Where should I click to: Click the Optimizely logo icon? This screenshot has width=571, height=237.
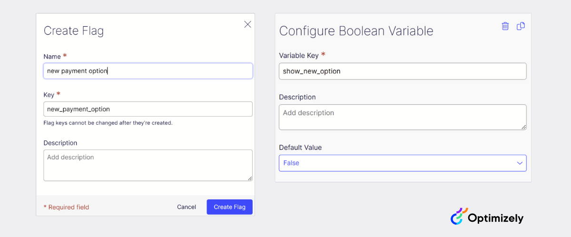(x=459, y=217)
